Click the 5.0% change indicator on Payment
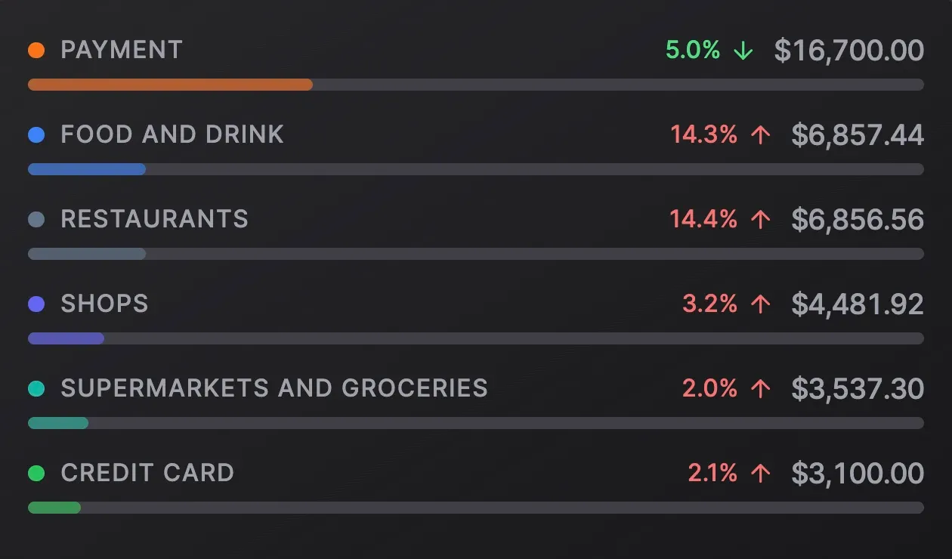Screen dimensions: 952x559 click(692, 50)
